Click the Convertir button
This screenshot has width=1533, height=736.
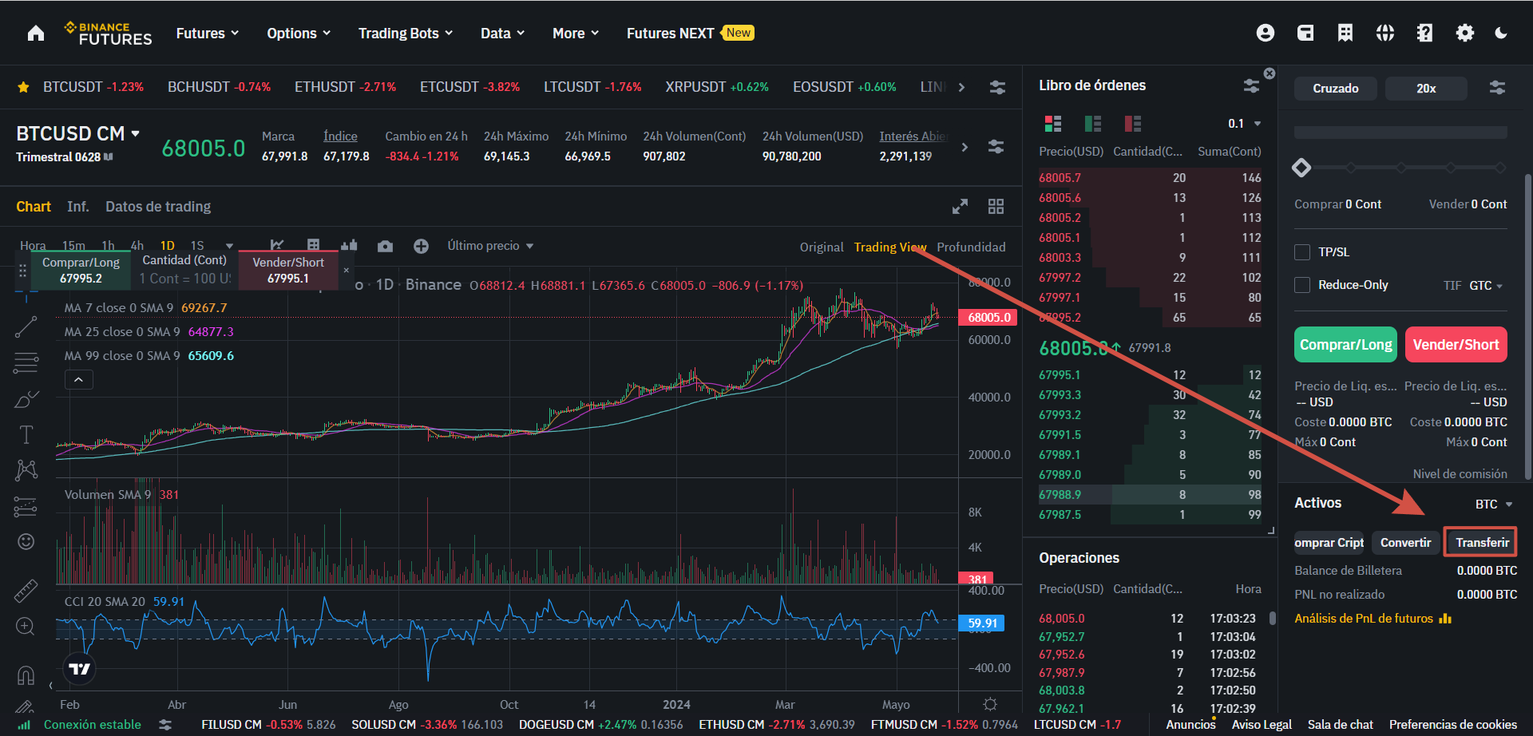pyautogui.click(x=1405, y=543)
